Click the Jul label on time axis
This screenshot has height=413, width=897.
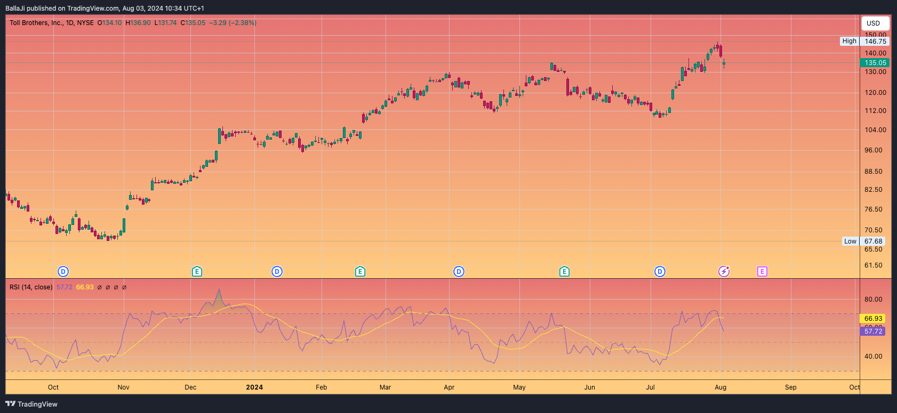point(651,387)
